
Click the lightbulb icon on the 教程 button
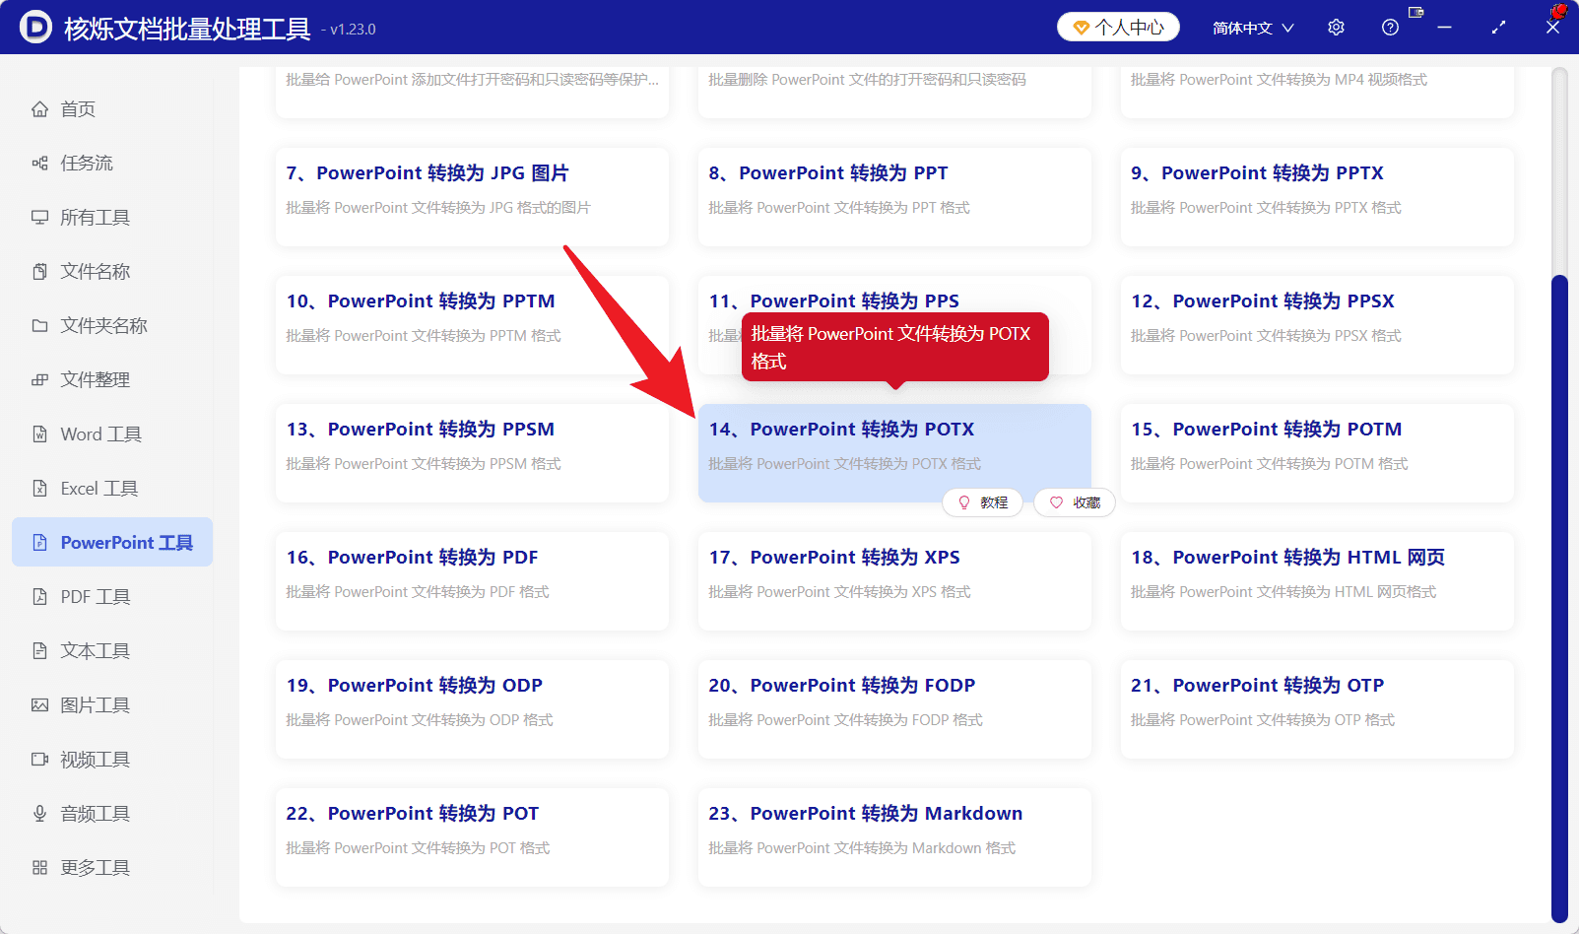click(964, 502)
